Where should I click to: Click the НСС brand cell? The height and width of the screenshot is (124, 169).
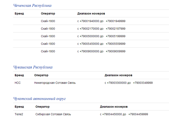(18, 83)
